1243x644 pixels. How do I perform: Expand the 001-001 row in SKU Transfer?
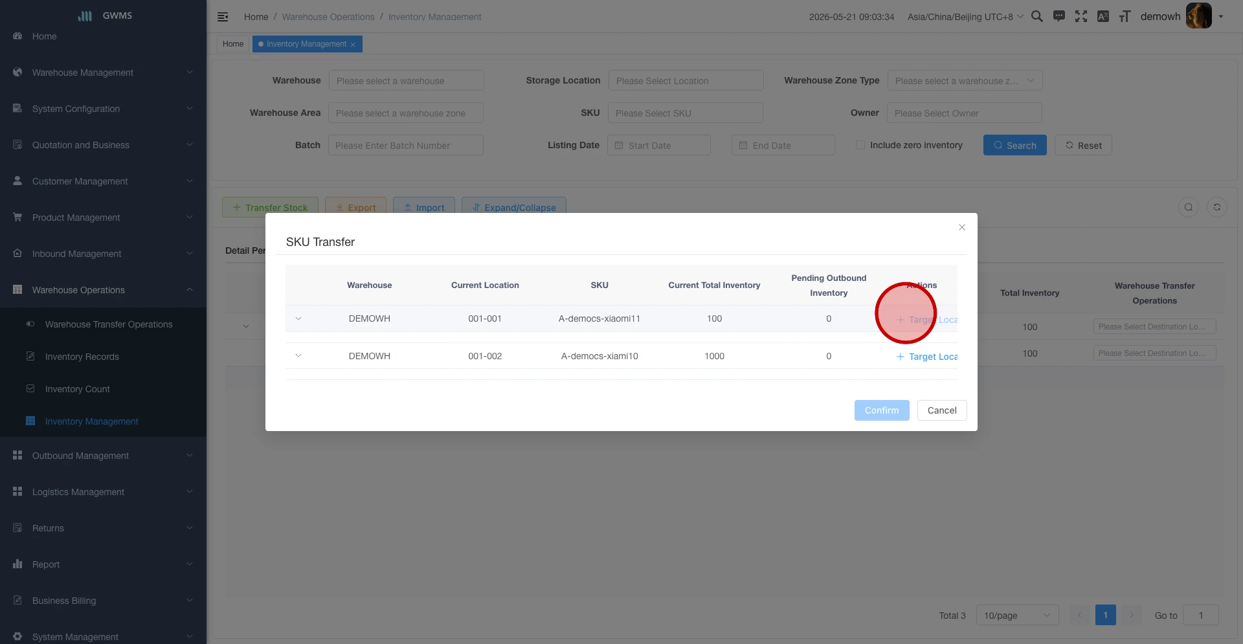[x=298, y=318]
